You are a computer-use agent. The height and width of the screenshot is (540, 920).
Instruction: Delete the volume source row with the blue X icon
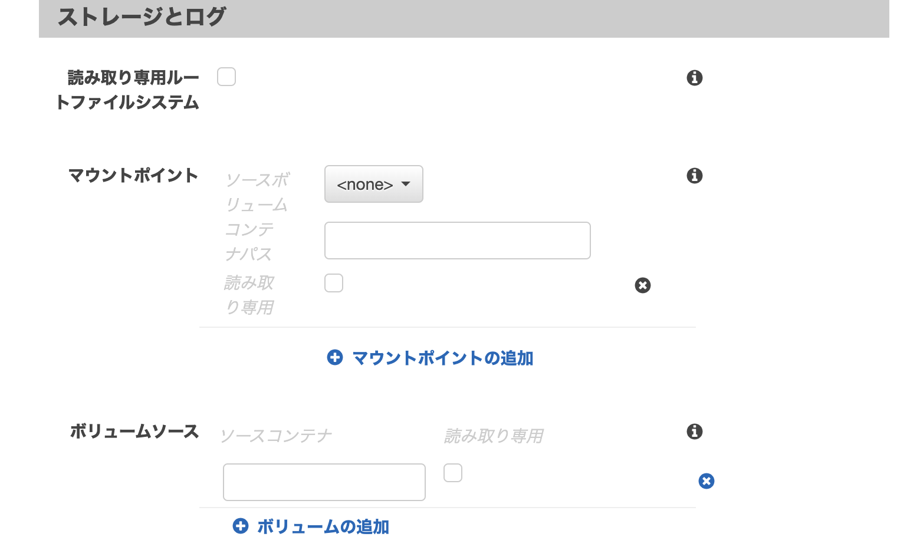tap(707, 481)
